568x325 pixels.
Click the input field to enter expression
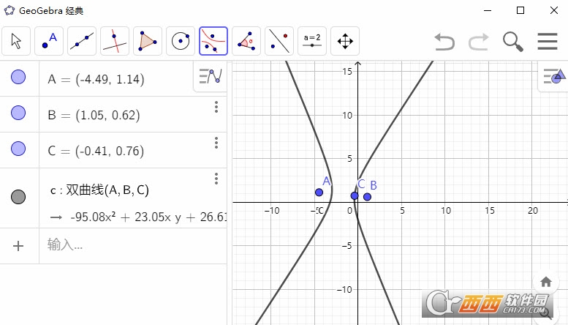click(x=132, y=245)
